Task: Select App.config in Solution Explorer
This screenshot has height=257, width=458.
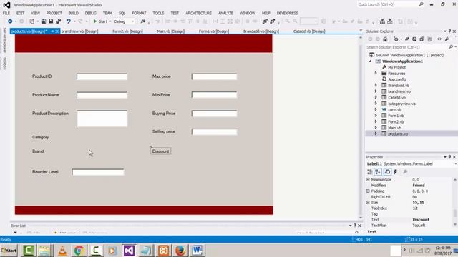Action: 396,79
